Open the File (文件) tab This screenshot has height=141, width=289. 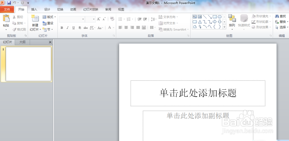[7, 10]
